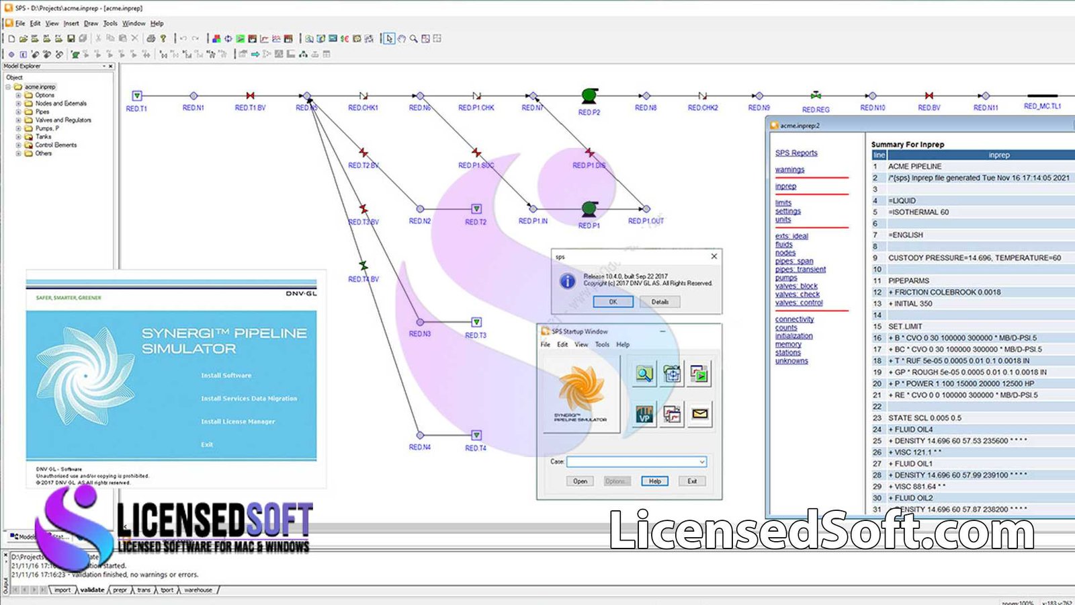This screenshot has width=1075, height=605.
Task: Open the unknowns report link
Action: point(791,361)
